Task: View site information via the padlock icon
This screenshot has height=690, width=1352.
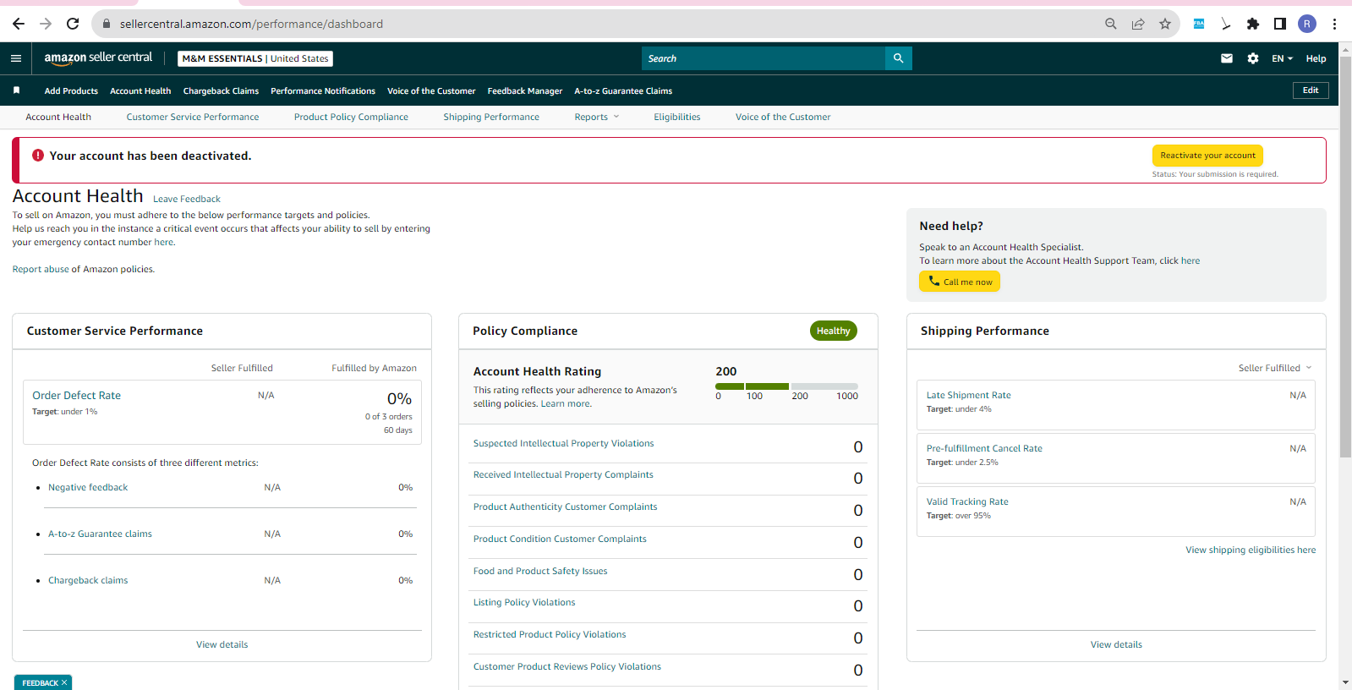Action: click(107, 24)
